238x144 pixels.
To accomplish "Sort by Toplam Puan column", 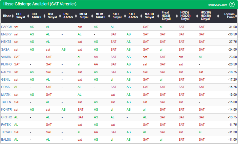I will click(x=229, y=16).
